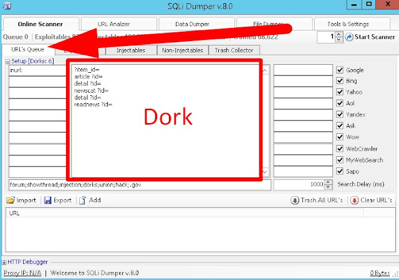This screenshot has height=280, width=399.
Task: Click the exclusion keywords field starting with forum;showthread
Action: (140, 185)
